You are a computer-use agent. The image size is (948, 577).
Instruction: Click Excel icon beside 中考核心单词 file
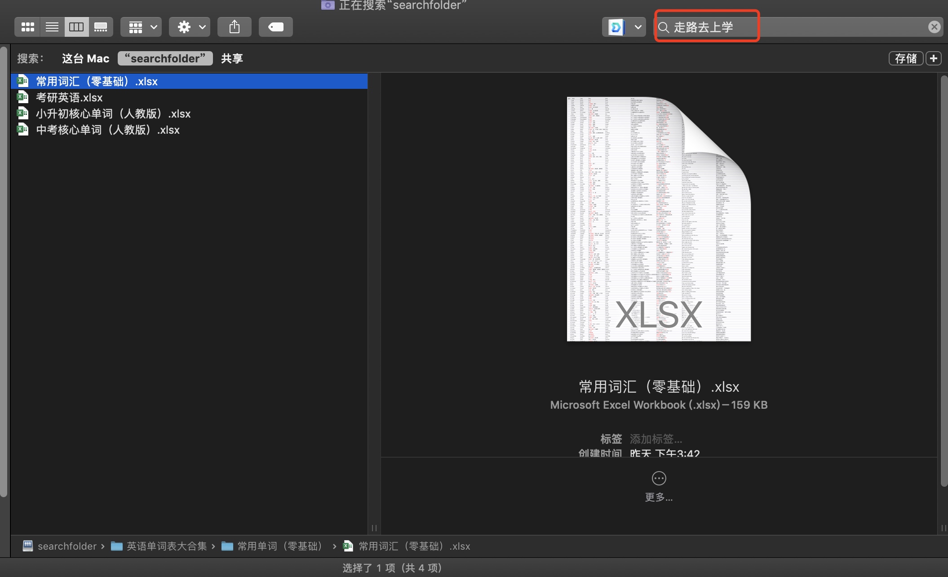(22, 129)
